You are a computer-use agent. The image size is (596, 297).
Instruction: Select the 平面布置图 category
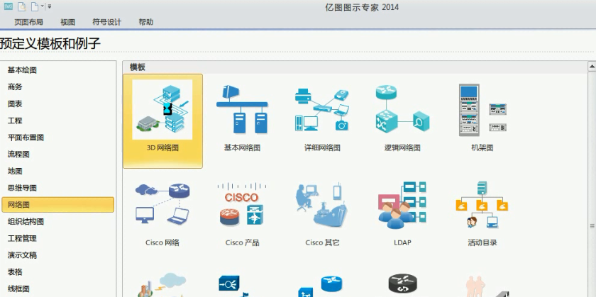pos(57,138)
